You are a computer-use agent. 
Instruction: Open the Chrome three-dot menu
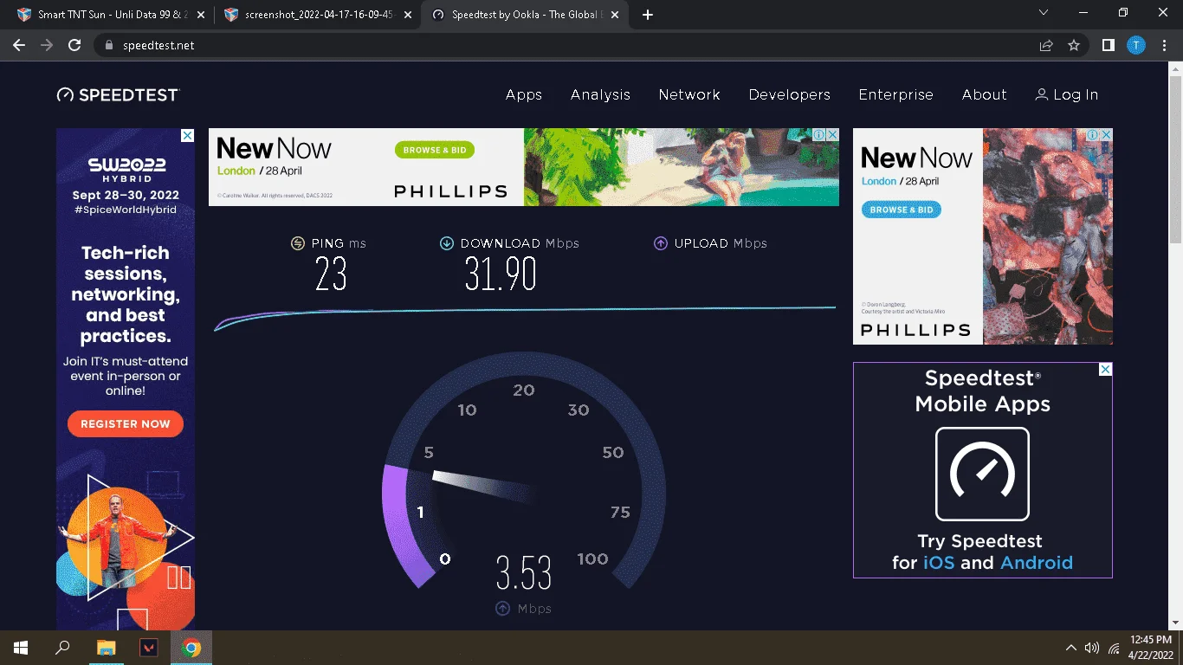click(x=1164, y=45)
